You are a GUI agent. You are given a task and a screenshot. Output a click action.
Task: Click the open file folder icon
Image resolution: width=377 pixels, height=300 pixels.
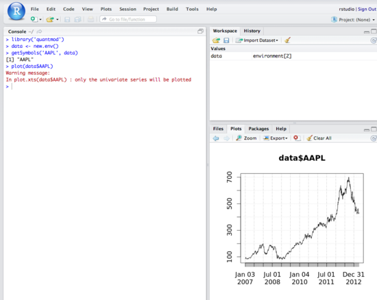tap(50, 19)
